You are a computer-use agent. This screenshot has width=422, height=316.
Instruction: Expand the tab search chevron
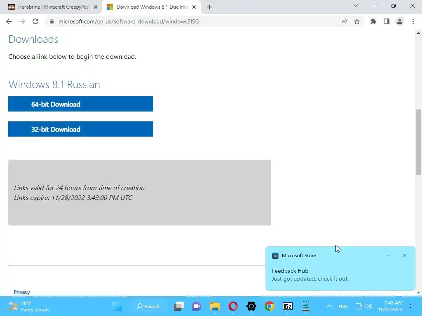356,6
